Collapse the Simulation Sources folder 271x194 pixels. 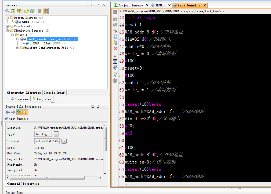pos(7,31)
